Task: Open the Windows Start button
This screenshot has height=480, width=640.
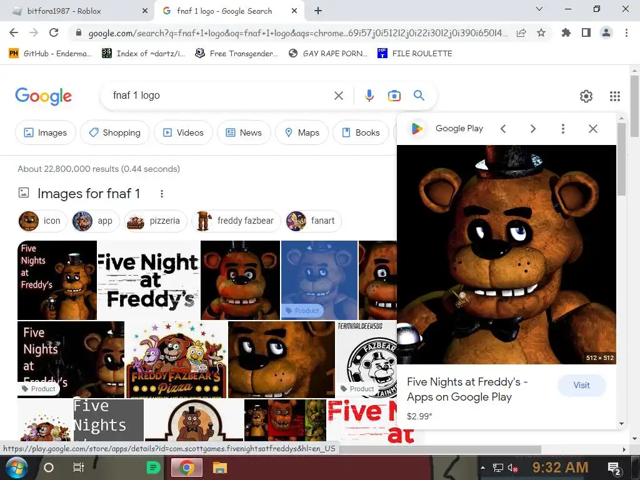Action: coord(17,467)
